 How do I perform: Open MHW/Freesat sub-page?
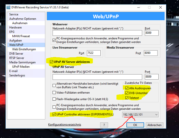tap(26, 36)
